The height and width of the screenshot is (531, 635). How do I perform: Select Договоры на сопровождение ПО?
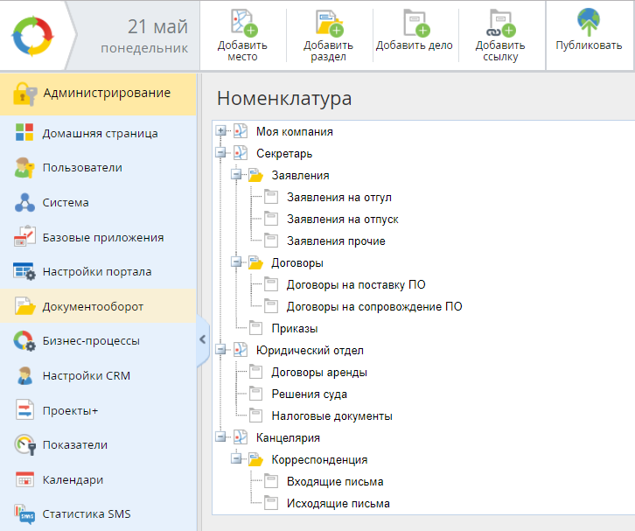[374, 306]
